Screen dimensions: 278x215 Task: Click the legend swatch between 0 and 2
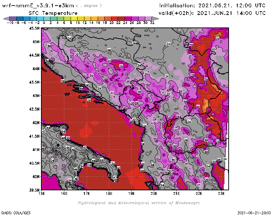47,18
